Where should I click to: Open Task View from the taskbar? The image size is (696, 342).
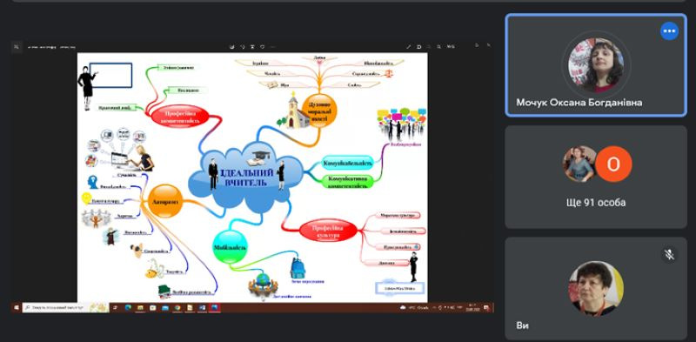[116, 308]
